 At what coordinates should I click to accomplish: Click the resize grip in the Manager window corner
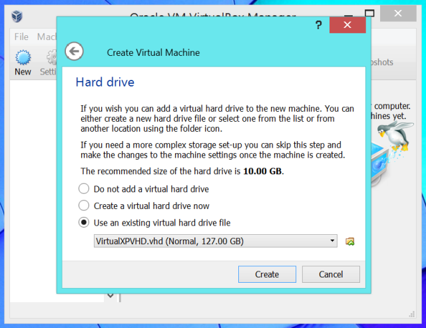(411, 314)
